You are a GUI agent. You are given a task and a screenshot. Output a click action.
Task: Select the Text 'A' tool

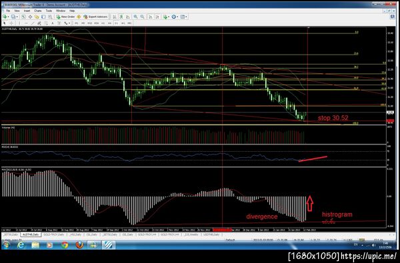point(53,23)
